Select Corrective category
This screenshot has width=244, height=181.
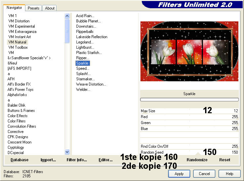[x=15, y=132]
